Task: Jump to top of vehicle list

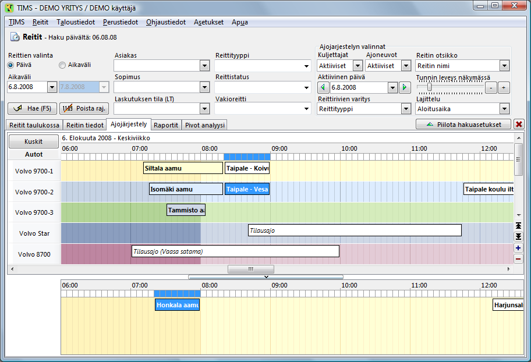Action: pyautogui.click(x=518, y=226)
